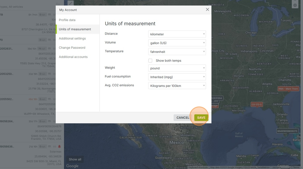The width and height of the screenshot is (303, 169).
Task: Click truck icon in 19056264 row
Action: pos(50,121)
